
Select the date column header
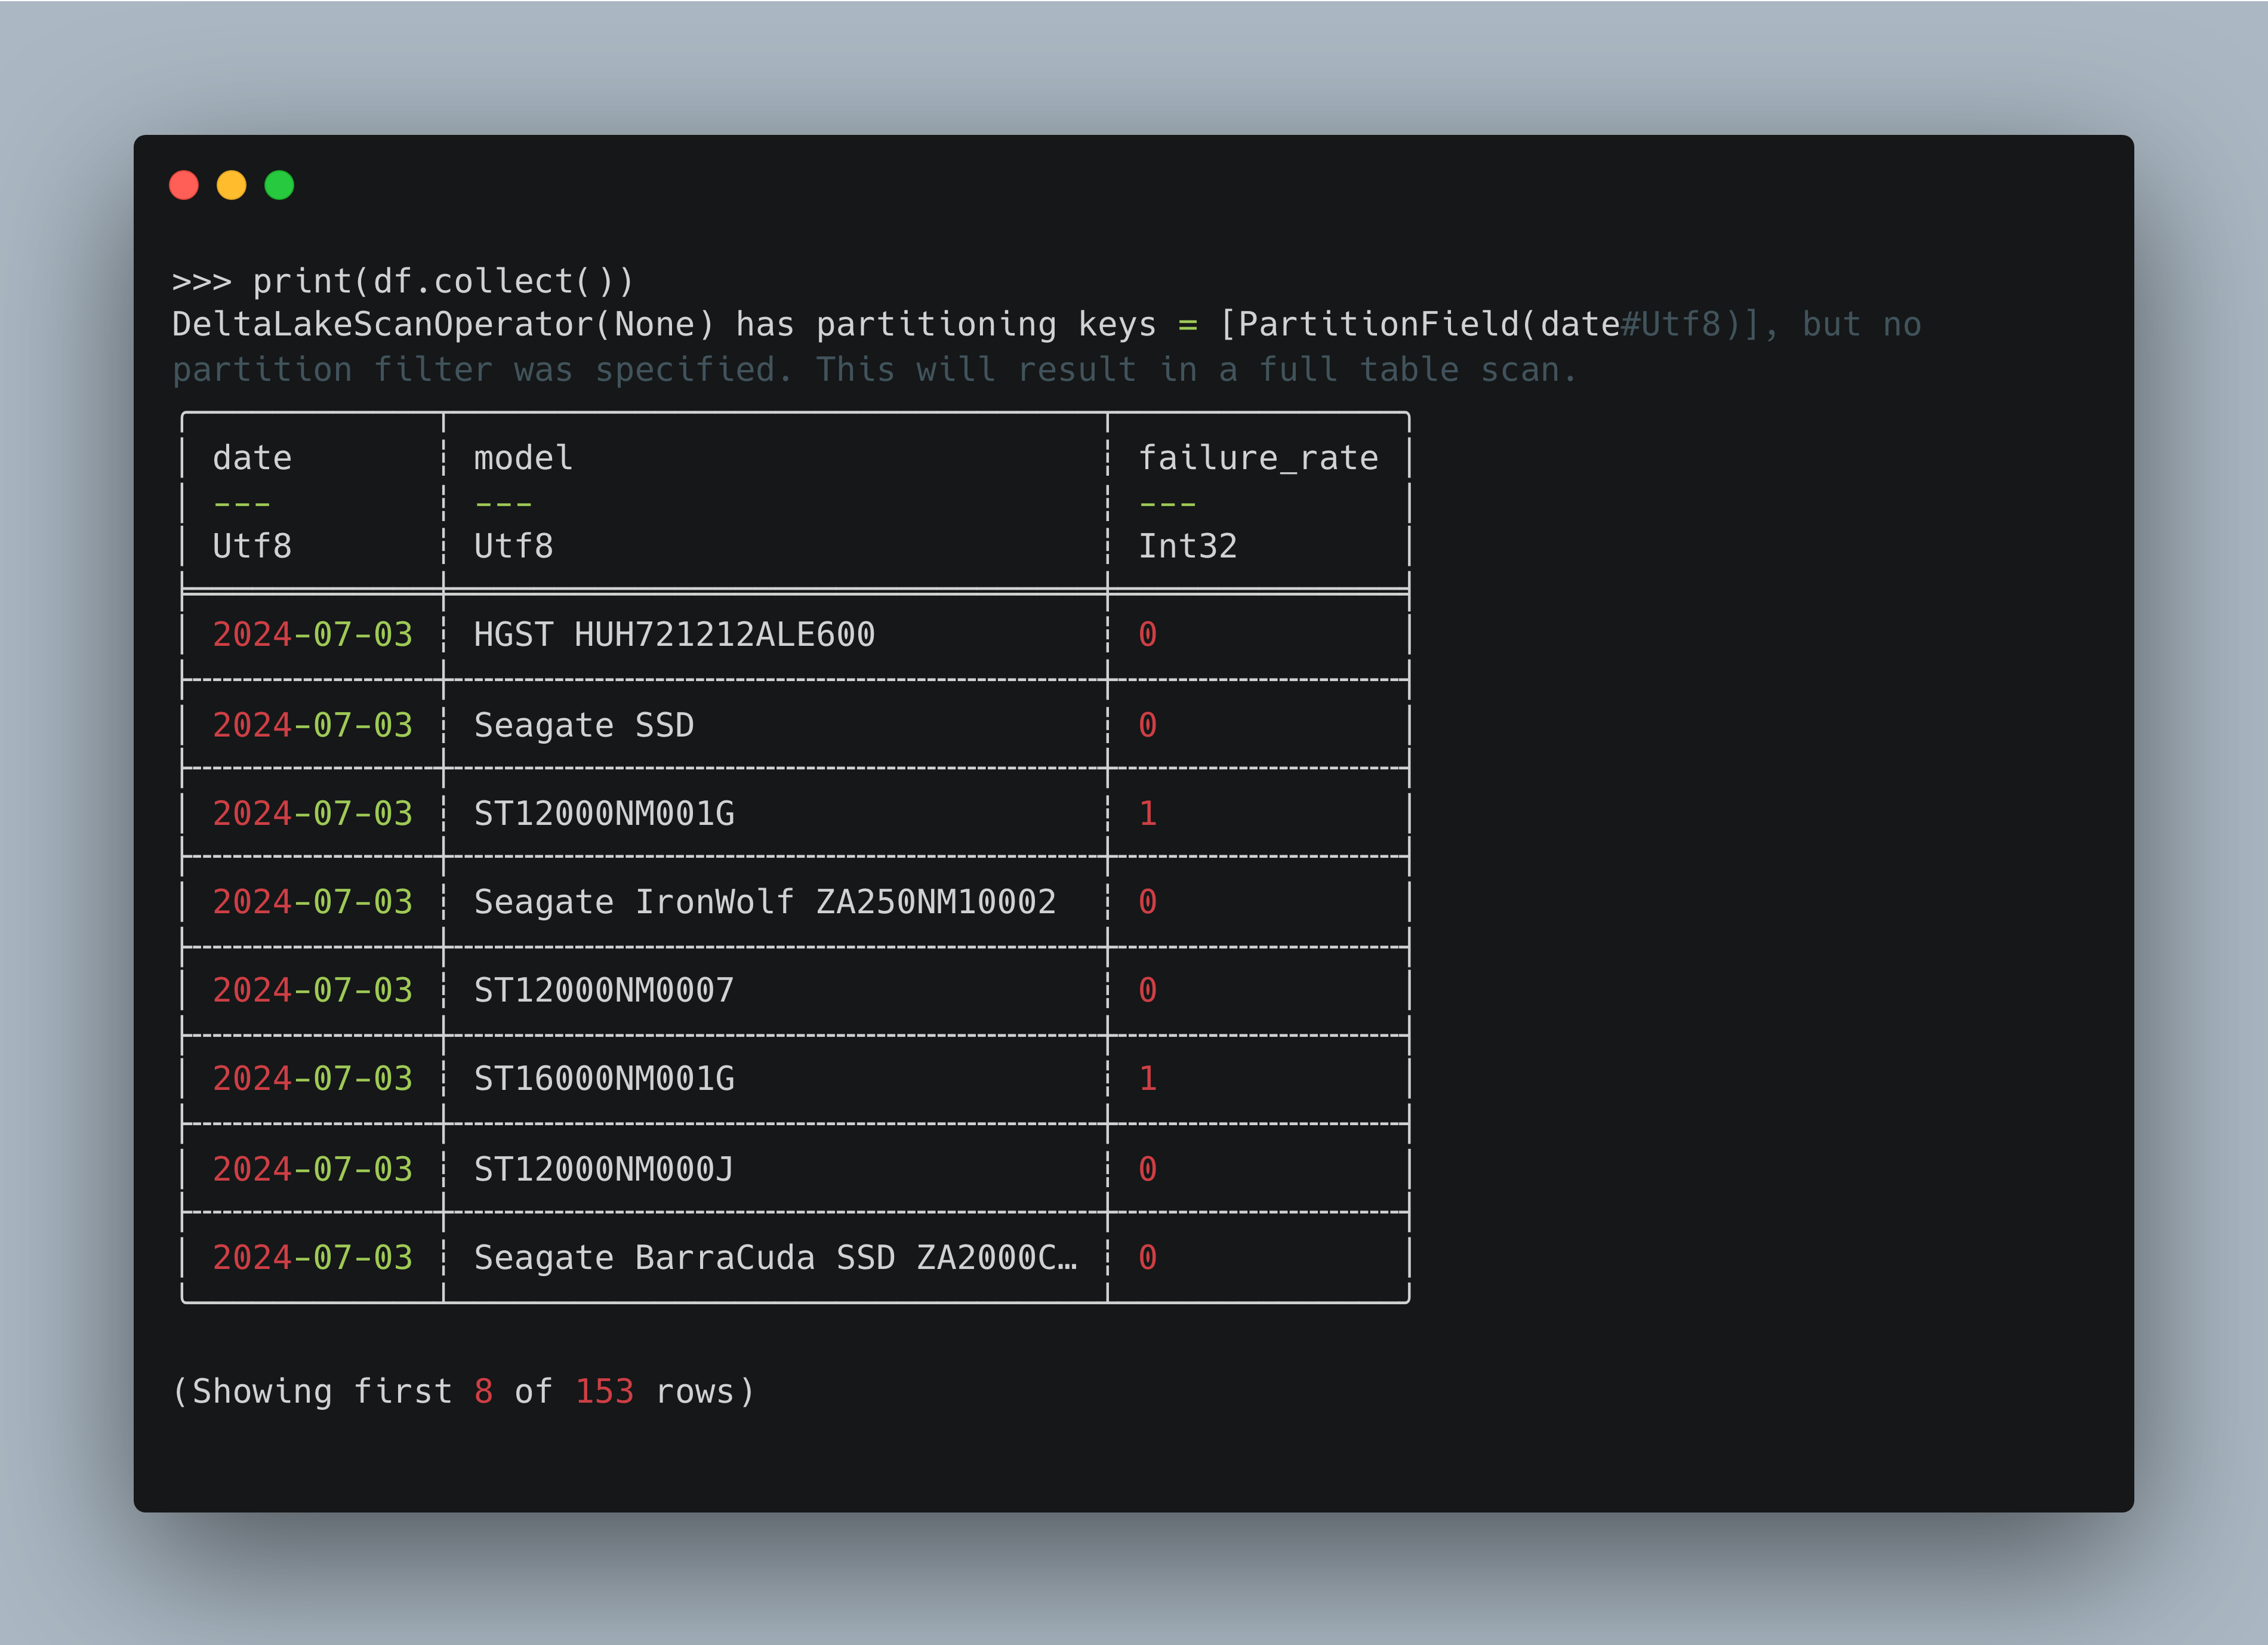click(x=252, y=457)
